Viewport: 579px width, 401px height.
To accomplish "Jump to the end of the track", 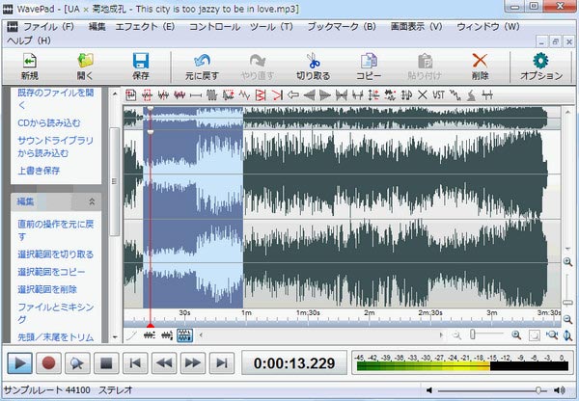I will (222, 363).
